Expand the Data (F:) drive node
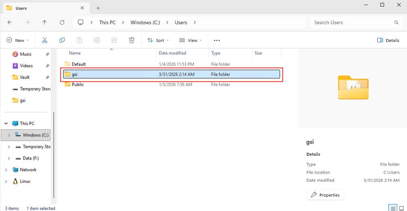Viewport: 407px width, 211px height. [x=9, y=158]
